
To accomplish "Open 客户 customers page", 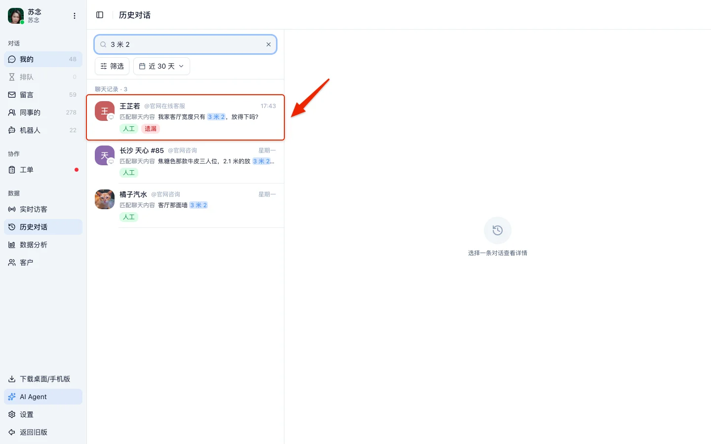I will click(x=43, y=262).
